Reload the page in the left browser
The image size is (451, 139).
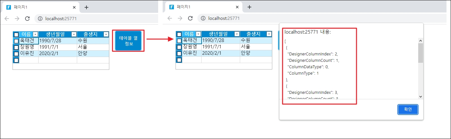[27, 19]
